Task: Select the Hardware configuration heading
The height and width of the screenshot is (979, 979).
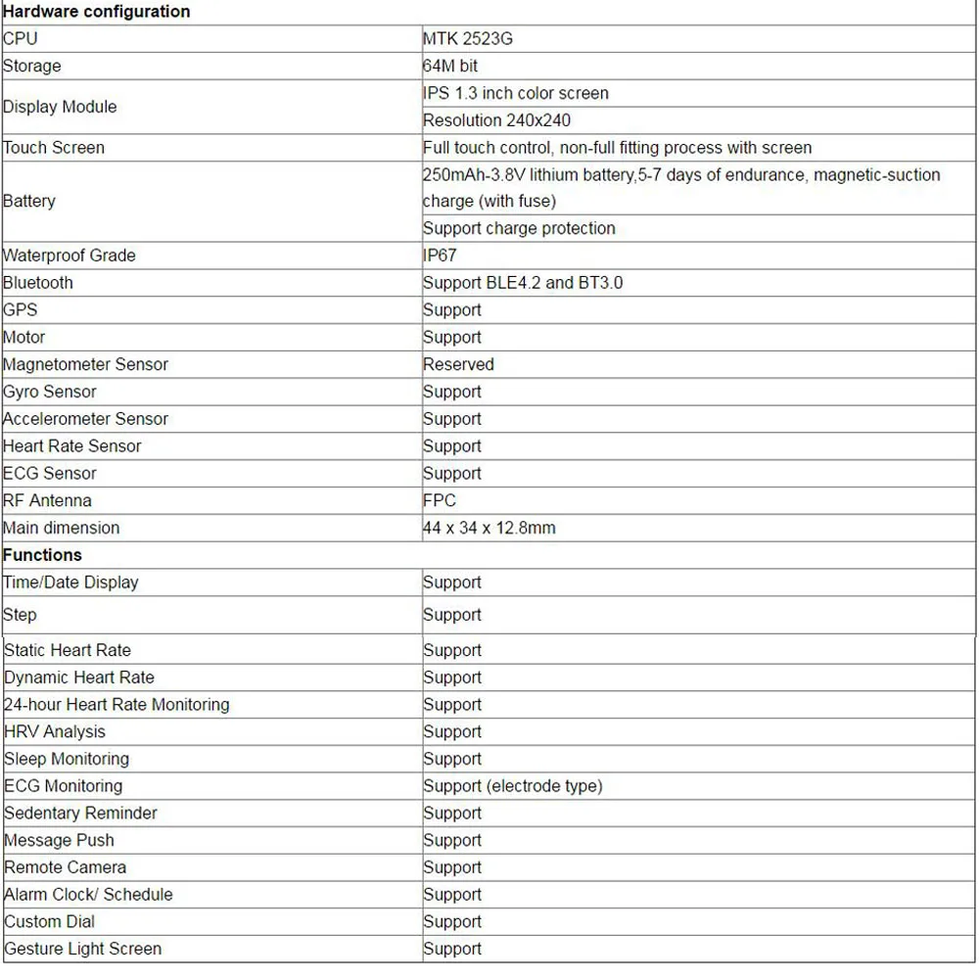Action: pos(96,11)
